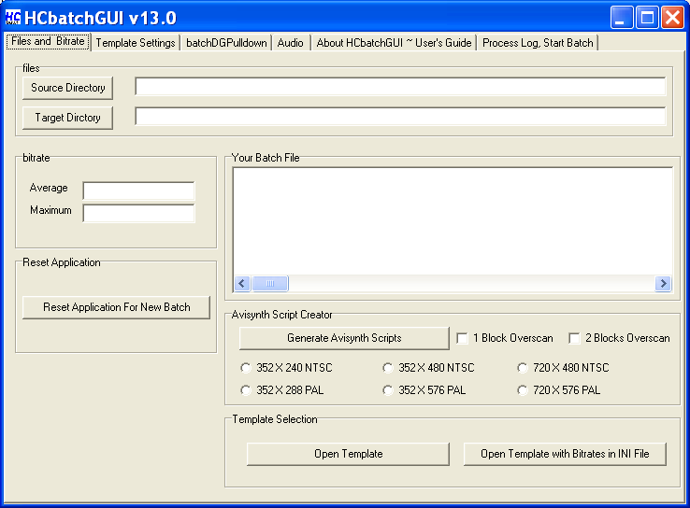Image resolution: width=690 pixels, height=508 pixels.
Task: Maximize the HCbatchGUI window
Action: (x=647, y=18)
